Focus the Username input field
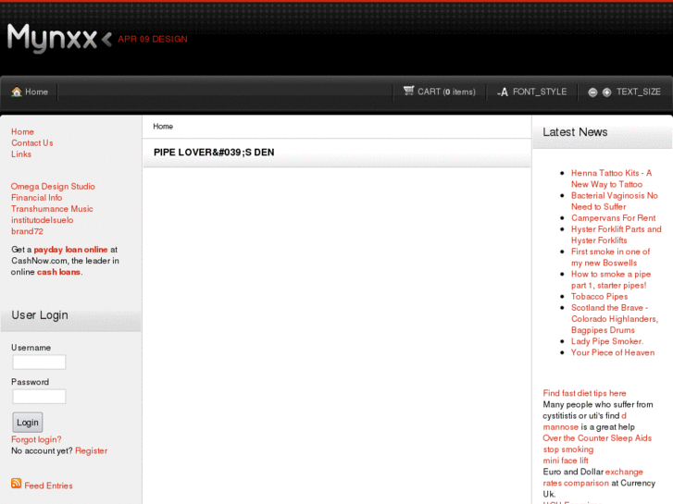 (39, 362)
